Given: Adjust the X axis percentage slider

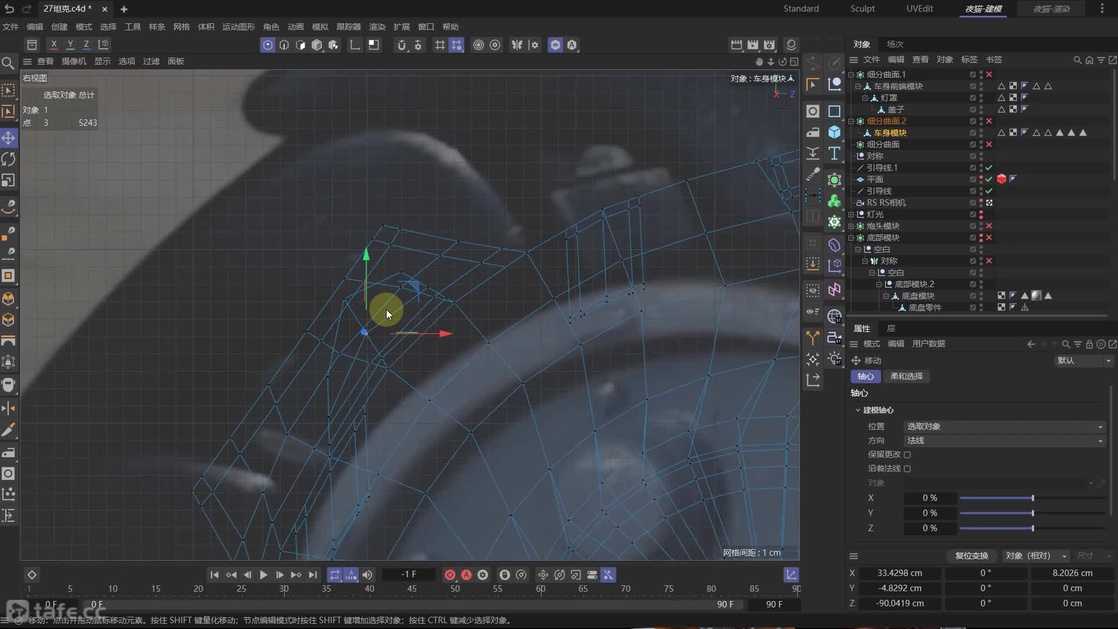Looking at the screenshot, I should pos(1032,498).
